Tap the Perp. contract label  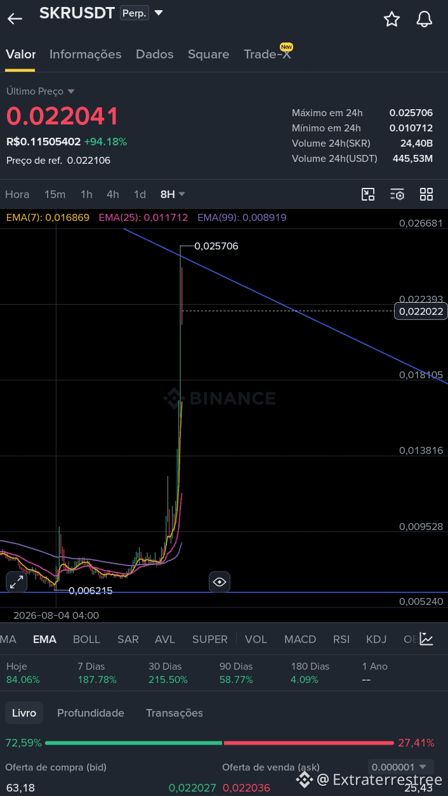tap(135, 13)
